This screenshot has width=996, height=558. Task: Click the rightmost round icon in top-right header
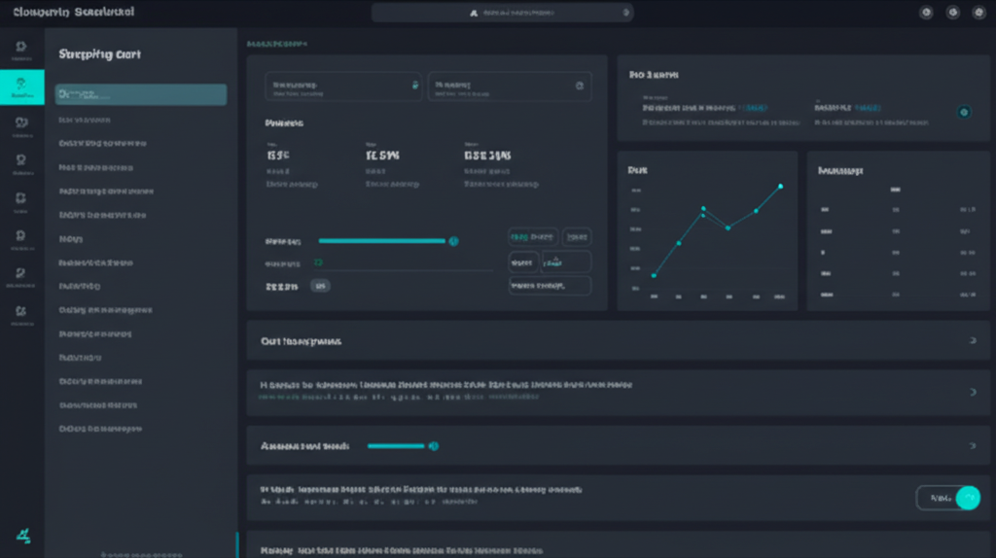[978, 13]
